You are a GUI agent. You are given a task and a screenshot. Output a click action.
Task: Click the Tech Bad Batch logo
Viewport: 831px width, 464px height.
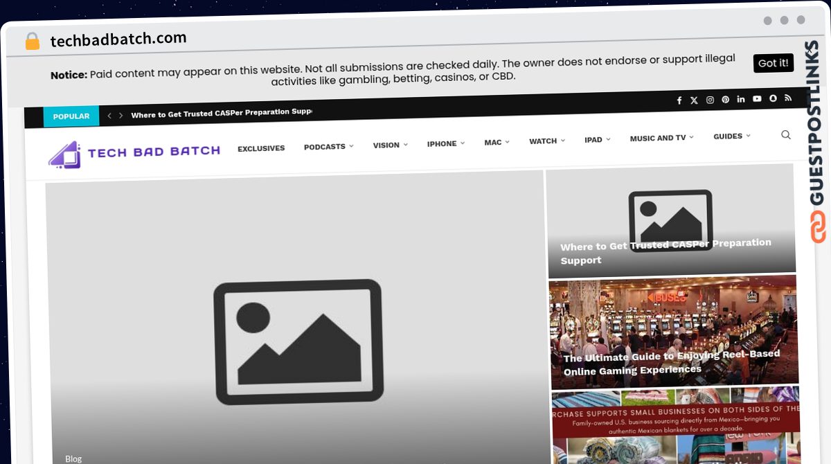134,153
